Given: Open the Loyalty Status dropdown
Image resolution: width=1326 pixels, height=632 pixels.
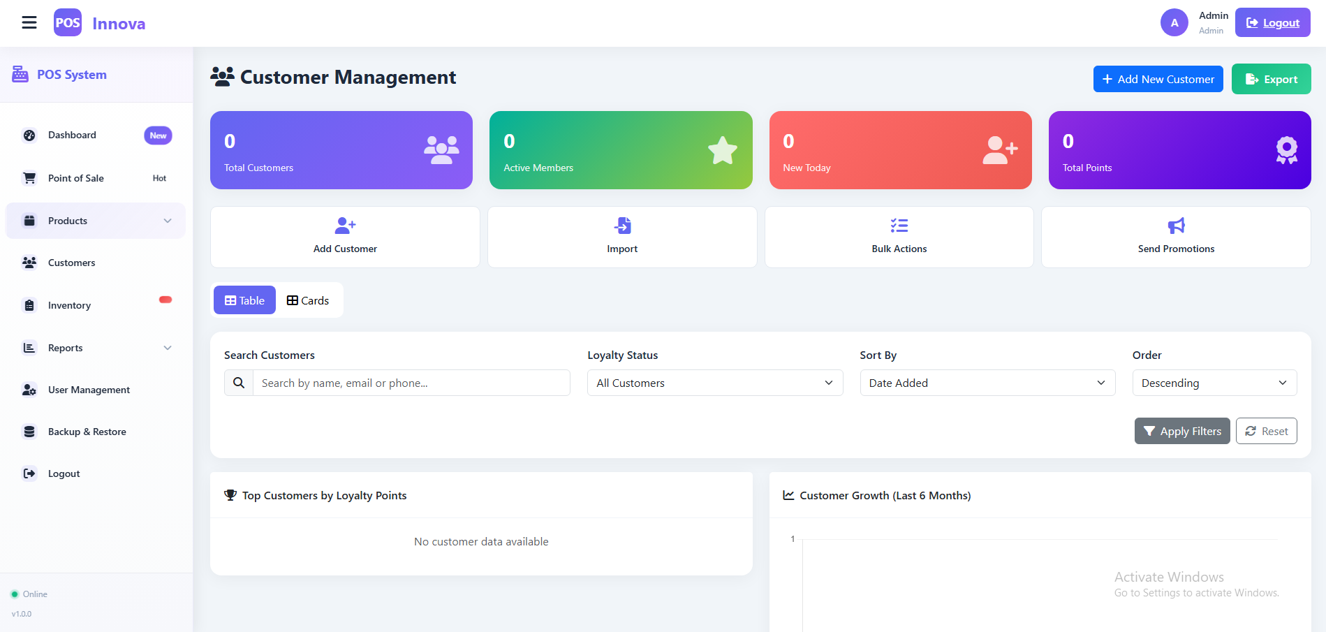Looking at the screenshot, I should 714,383.
